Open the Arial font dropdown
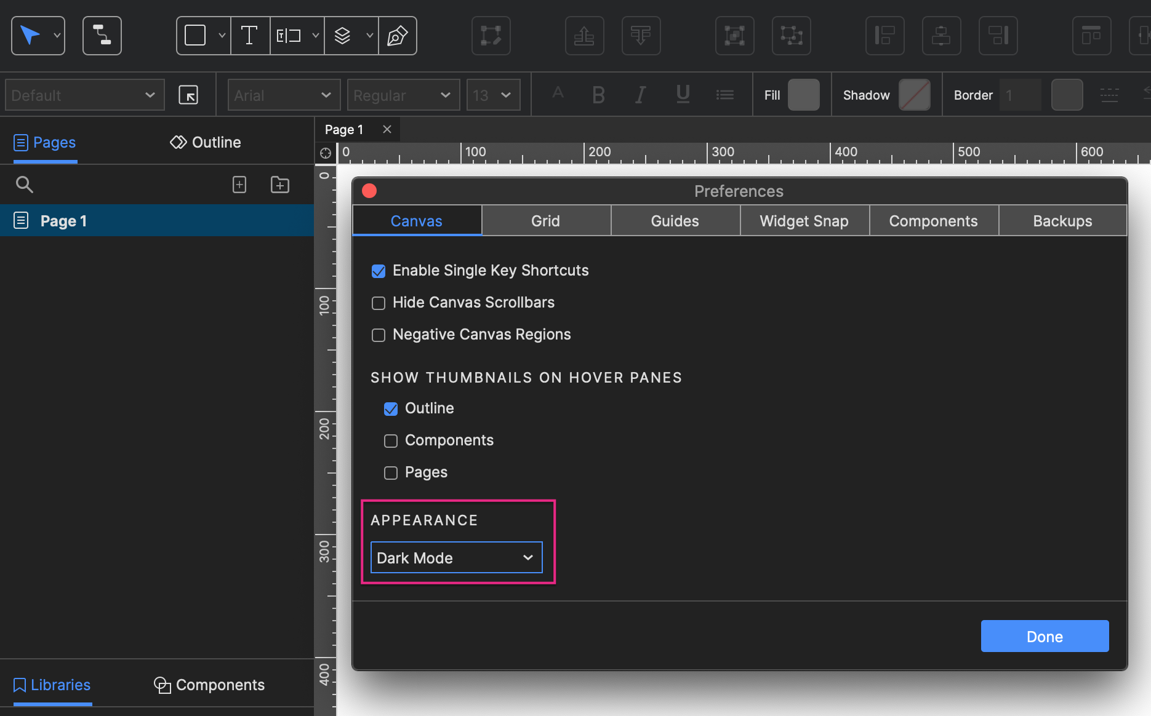 click(x=284, y=95)
